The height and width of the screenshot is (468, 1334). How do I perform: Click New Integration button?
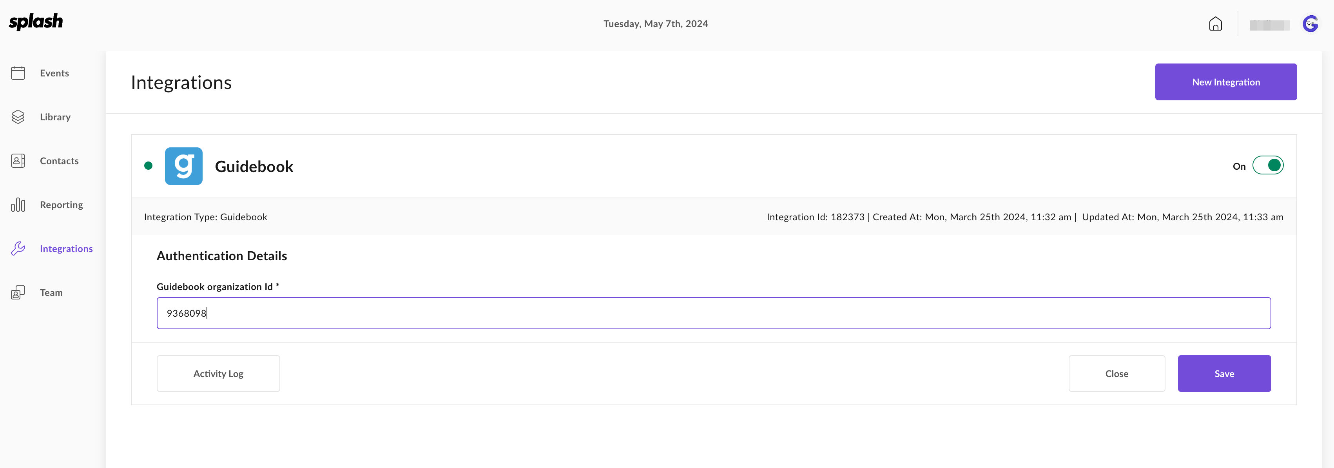[1226, 82]
